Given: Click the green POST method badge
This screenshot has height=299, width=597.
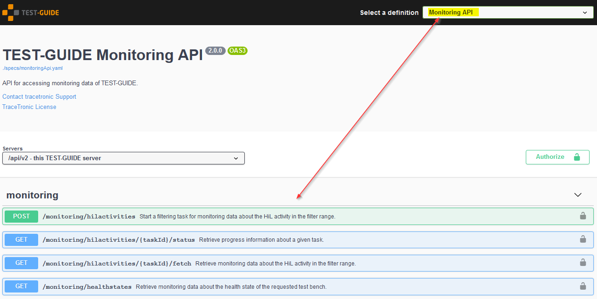Looking at the screenshot, I should pos(21,216).
